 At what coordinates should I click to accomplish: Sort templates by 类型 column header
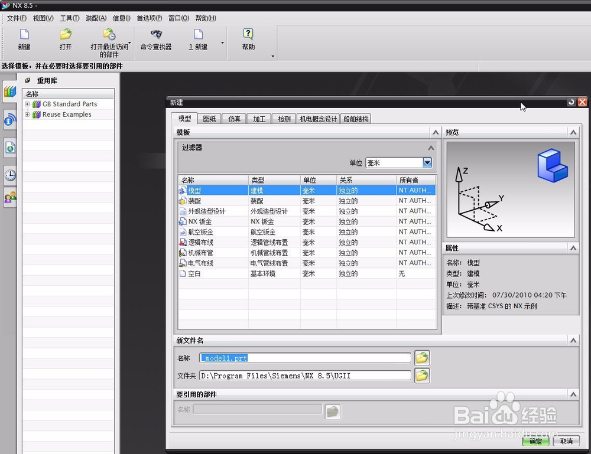coord(274,180)
